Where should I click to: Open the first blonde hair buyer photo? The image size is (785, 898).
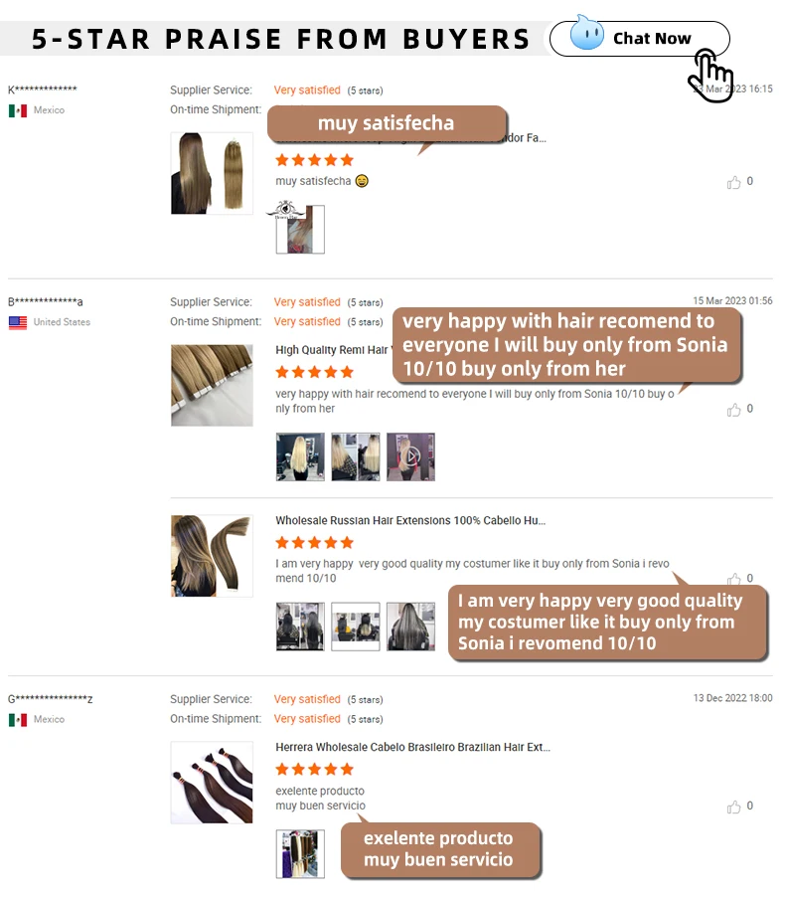point(300,456)
